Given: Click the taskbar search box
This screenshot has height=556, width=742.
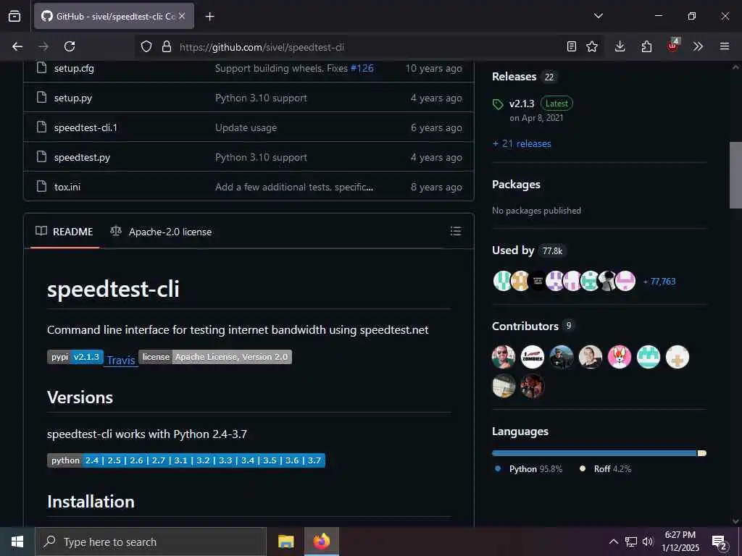Looking at the screenshot, I should click(151, 542).
